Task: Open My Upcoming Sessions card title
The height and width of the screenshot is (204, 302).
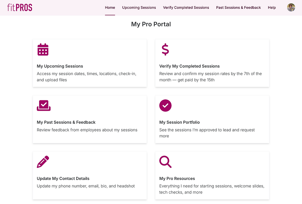Action: click(60, 66)
